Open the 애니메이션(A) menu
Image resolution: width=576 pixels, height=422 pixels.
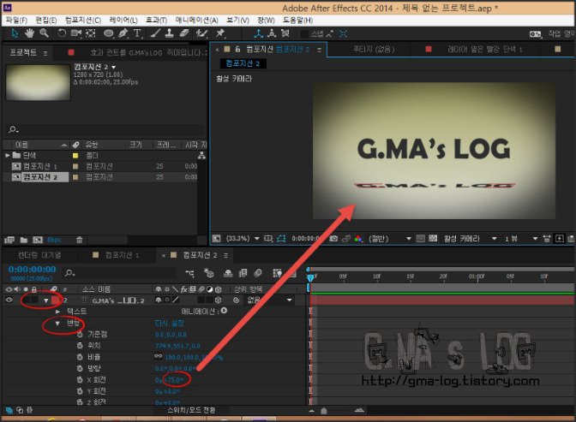point(197,21)
